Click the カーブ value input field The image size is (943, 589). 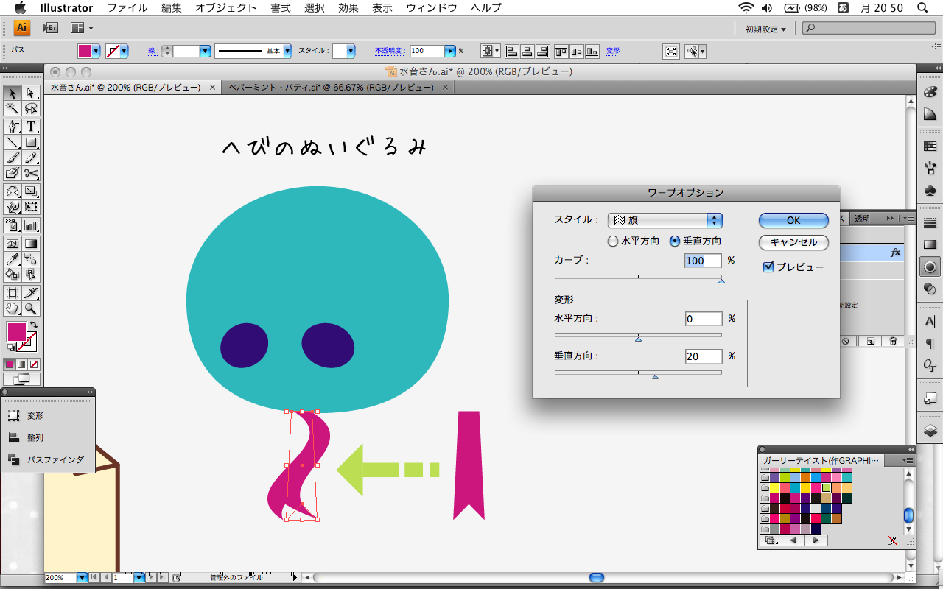[703, 261]
